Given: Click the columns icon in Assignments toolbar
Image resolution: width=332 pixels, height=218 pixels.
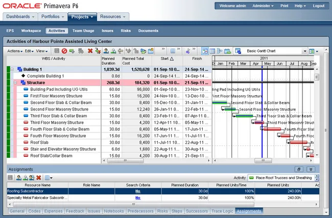Looking at the screenshot, I should 48,178.
